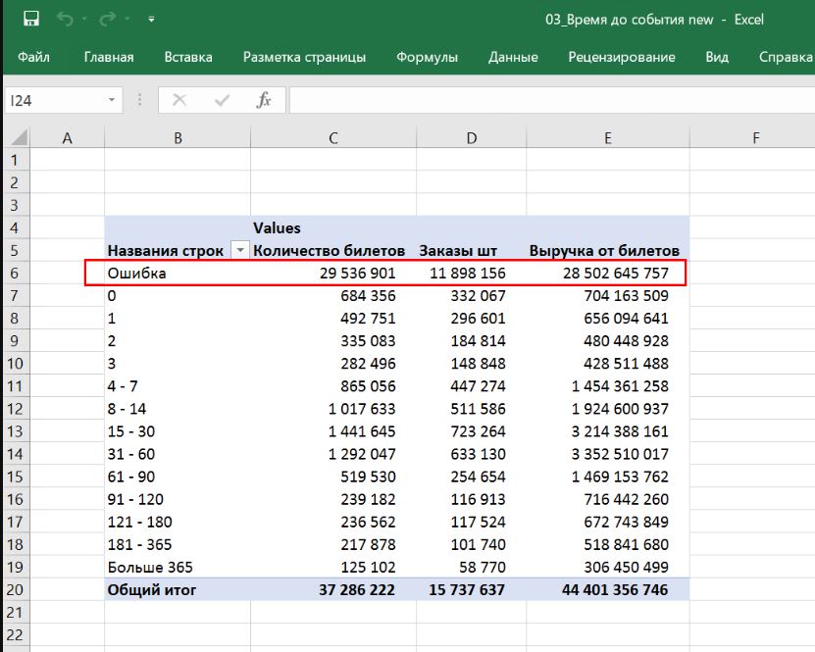Click the Save icon in the title bar
The width and height of the screenshot is (815, 652).
point(30,19)
